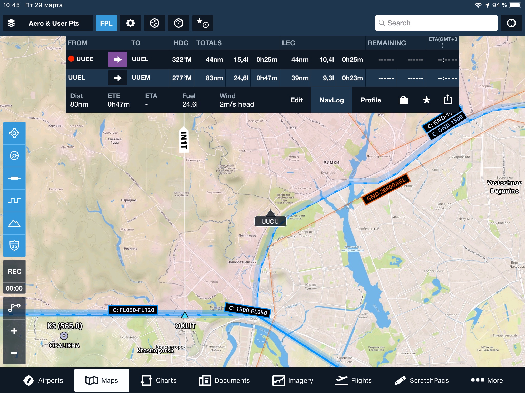
Task: Toggle the FPL flight plan panel
Action: [x=106, y=23]
